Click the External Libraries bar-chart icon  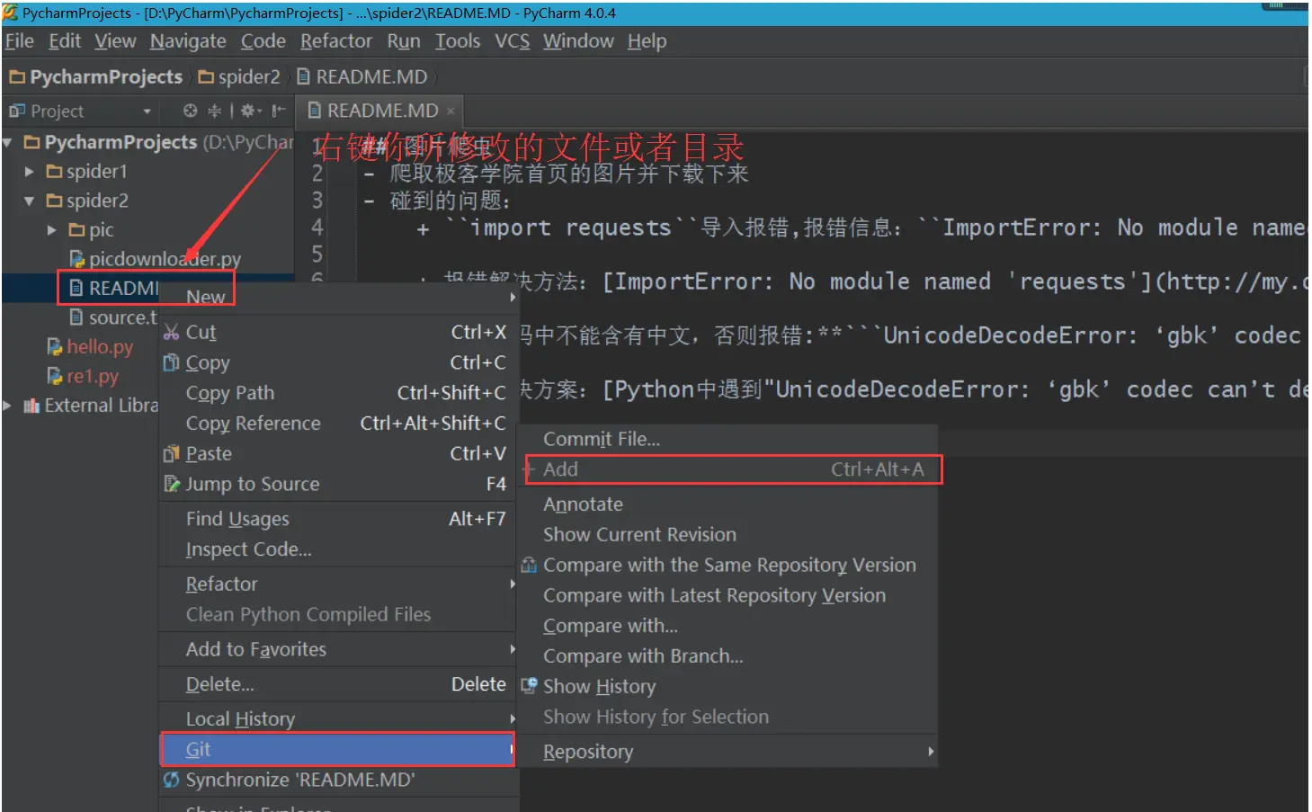click(31, 406)
